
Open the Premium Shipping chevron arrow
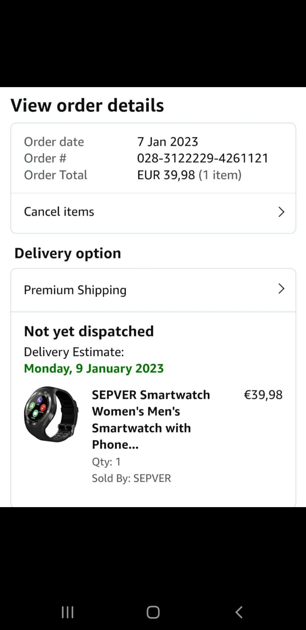(x=281, y=289)
